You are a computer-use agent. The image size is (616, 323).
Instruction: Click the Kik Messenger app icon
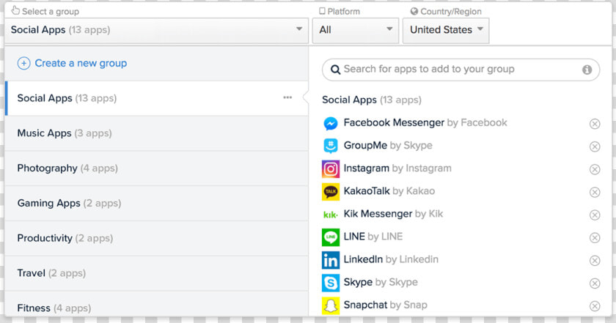pyautogui.click(x=331, y=215)
